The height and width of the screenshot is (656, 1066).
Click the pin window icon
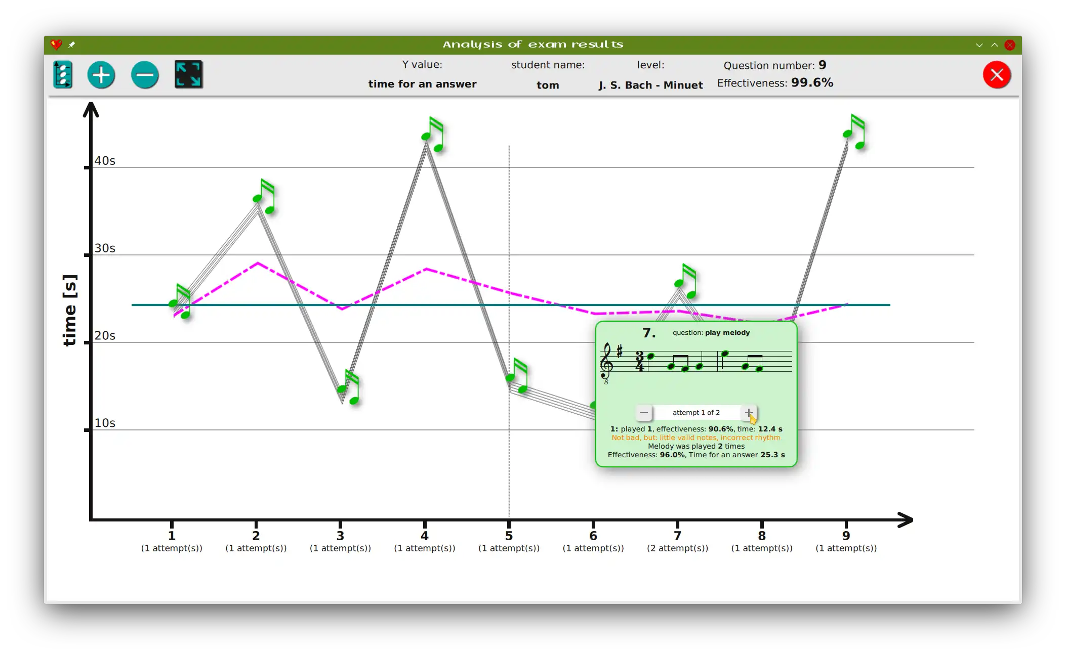pyautogui.click(x=72, y=45)
